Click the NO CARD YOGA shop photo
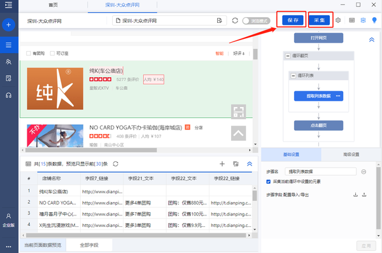 pyautogui.click(x=55, y=136)
